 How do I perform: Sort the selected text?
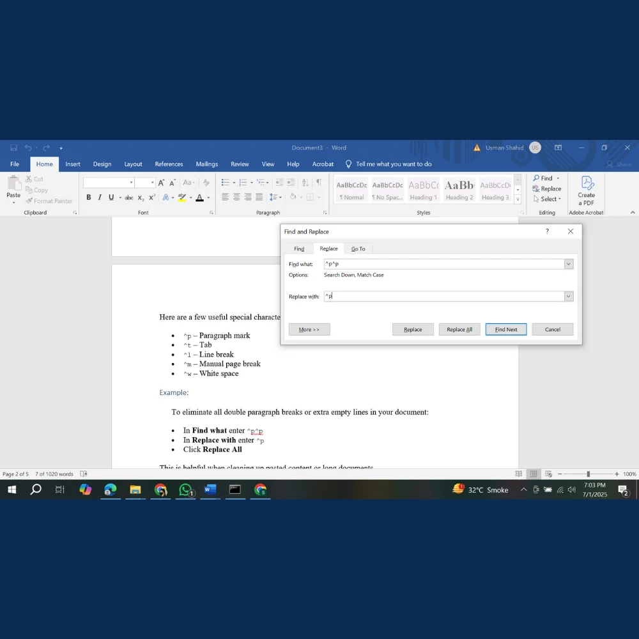305,183
